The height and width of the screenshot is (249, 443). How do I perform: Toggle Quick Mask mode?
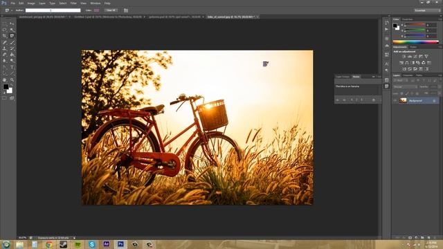pyautogui.click(x=5, y=98)
